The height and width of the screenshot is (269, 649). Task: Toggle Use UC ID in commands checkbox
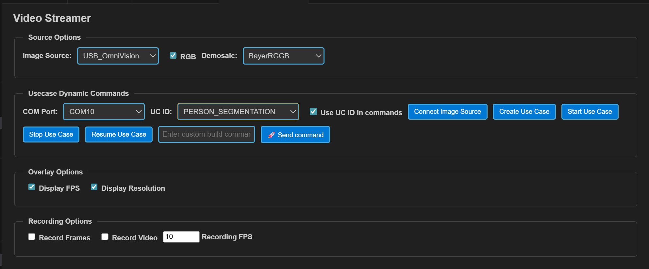point(313,112)
